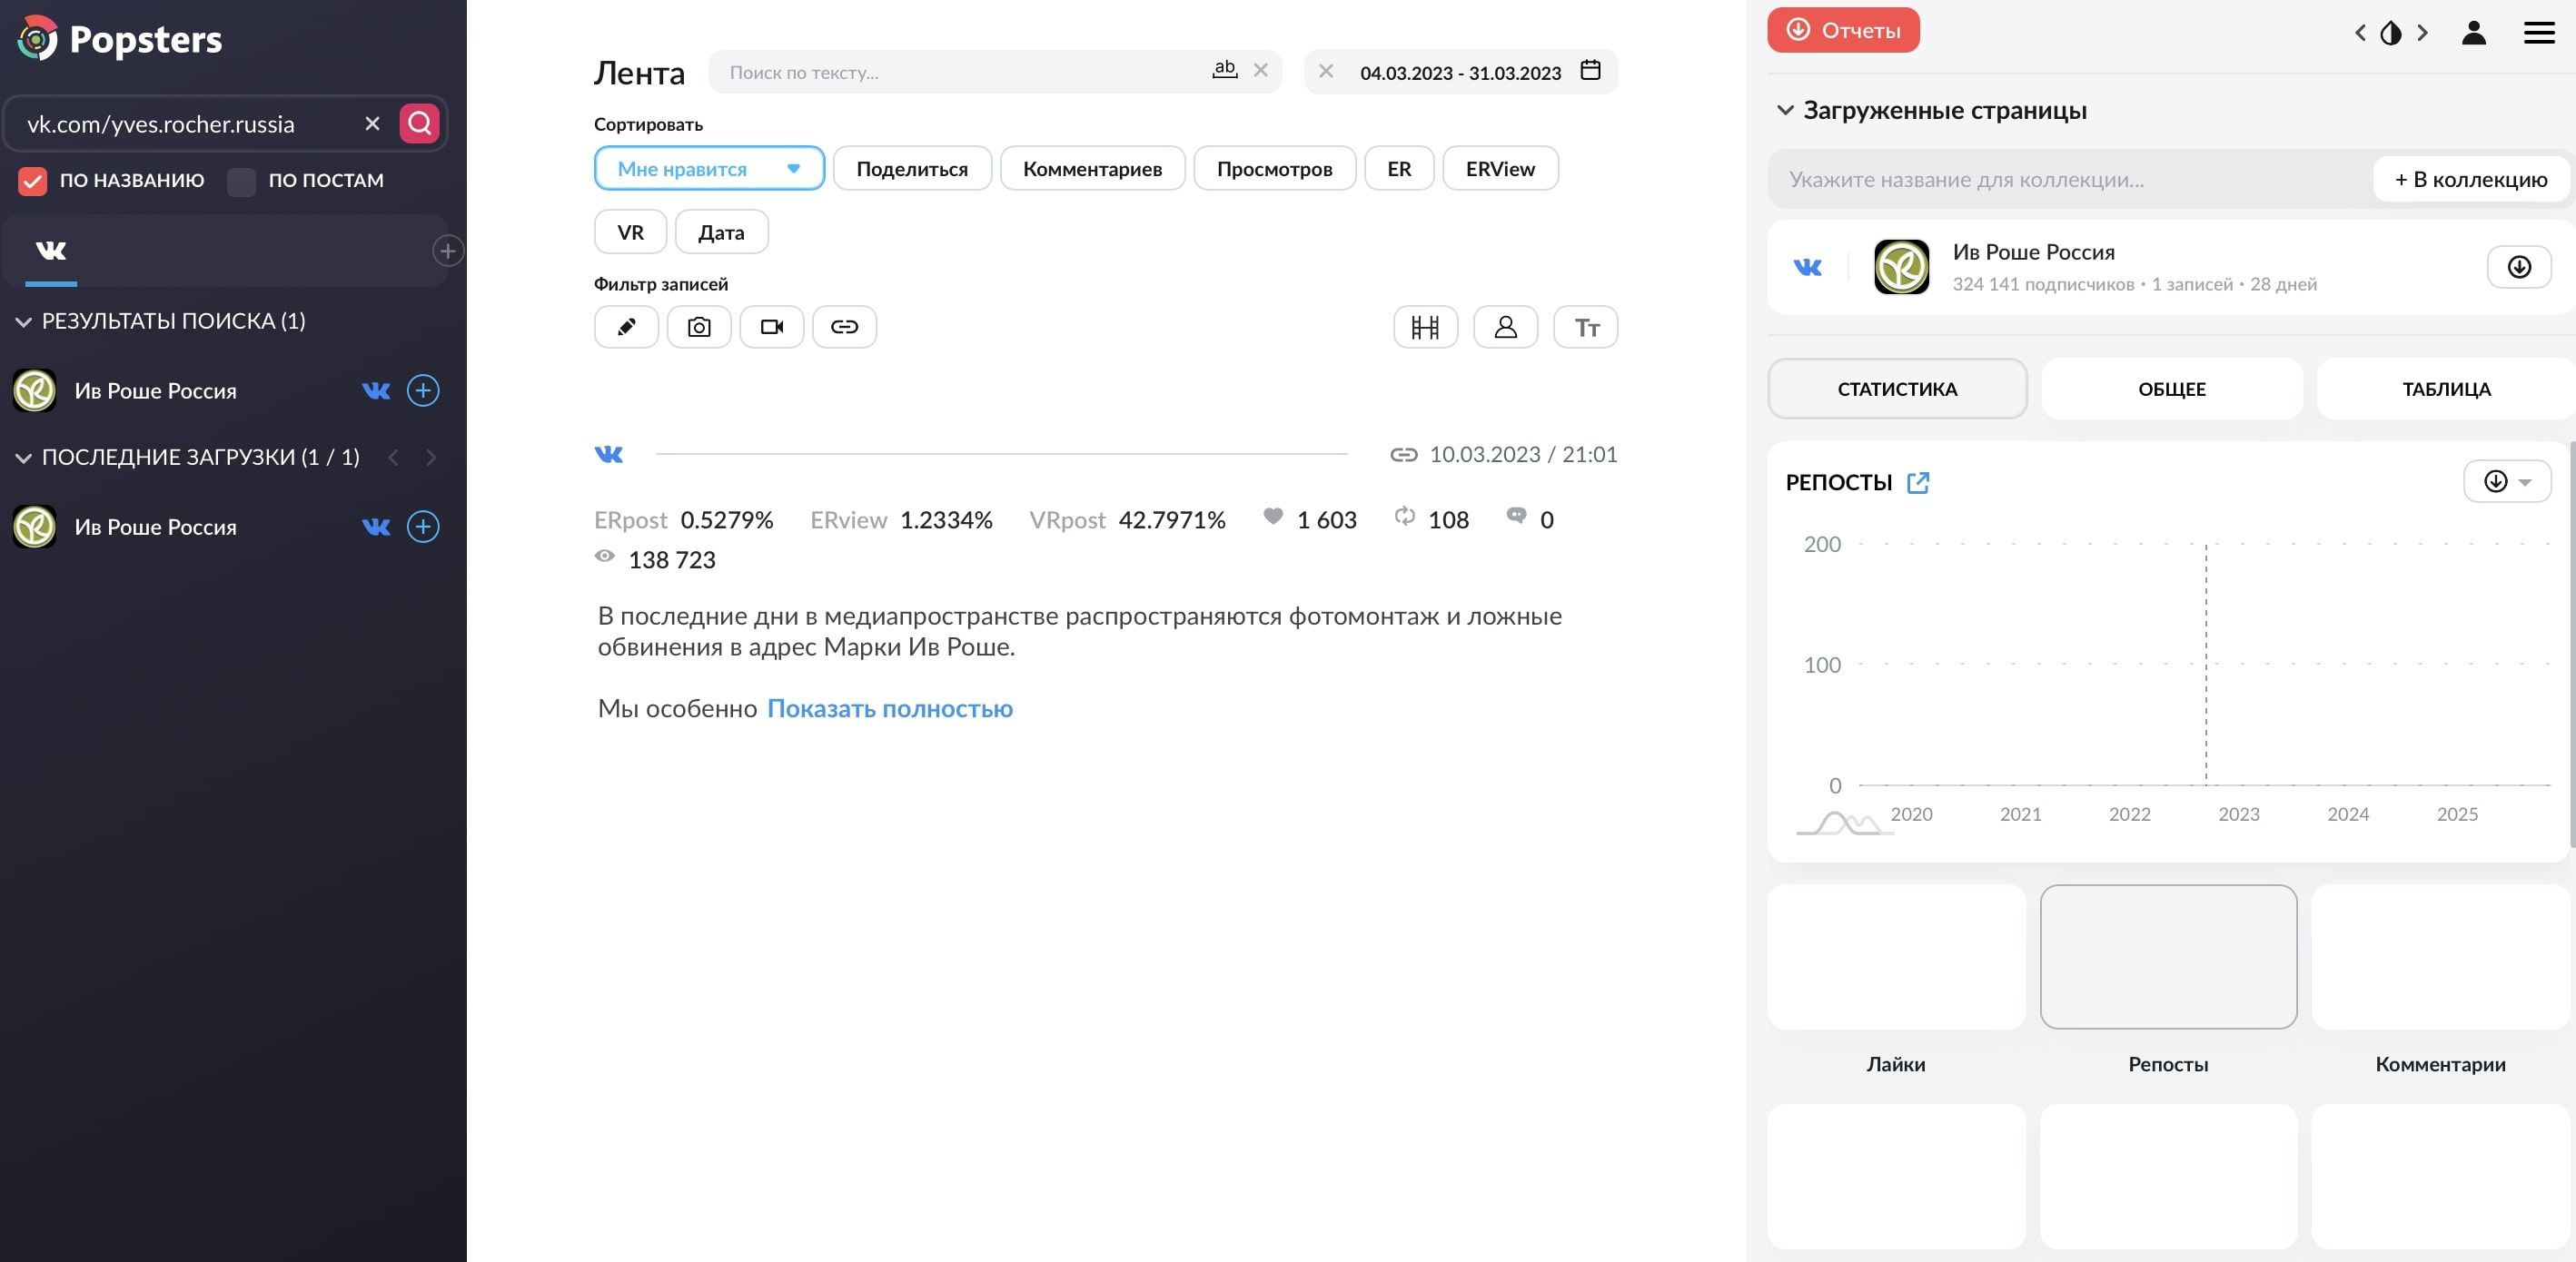Open Ив Роше Россия in search results
Screen dimensions: 2576x1262
155,390
